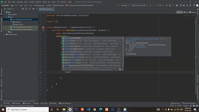Open the Logcat tool window
Image resolution: width=199 pixels, height=112 pixels.
pyautogui.click(x=44, y=103)
